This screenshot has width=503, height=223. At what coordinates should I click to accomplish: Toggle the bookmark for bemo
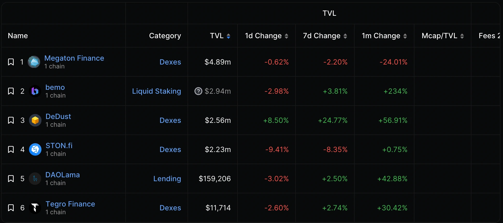[x=11, y=91]
